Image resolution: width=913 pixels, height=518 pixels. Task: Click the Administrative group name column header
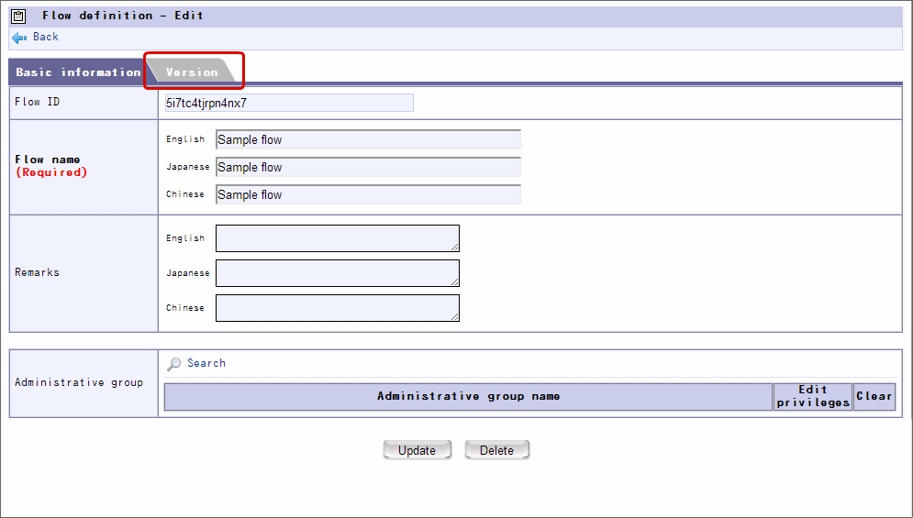[468, 396]
